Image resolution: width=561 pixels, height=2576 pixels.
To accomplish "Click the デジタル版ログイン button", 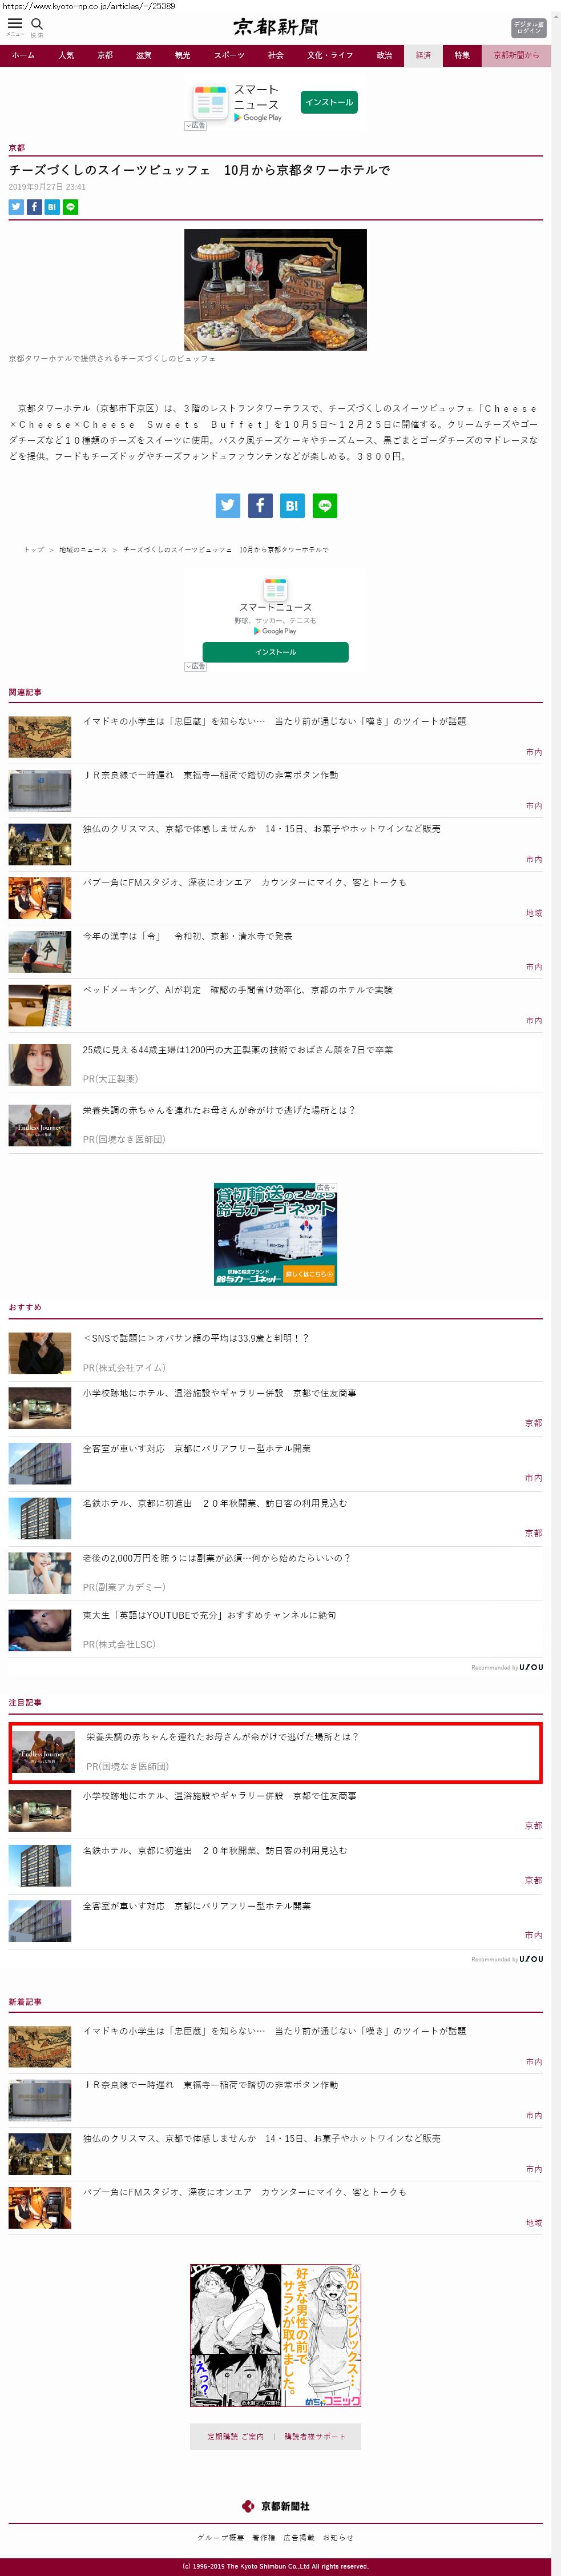I will 528,27.
